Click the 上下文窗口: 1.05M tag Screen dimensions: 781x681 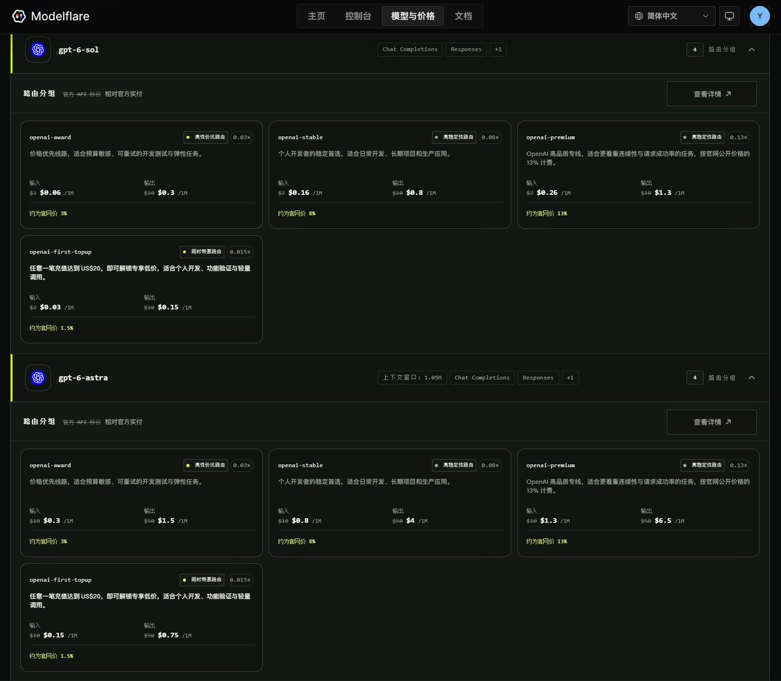pyautogui.click(x=412, y=377)
